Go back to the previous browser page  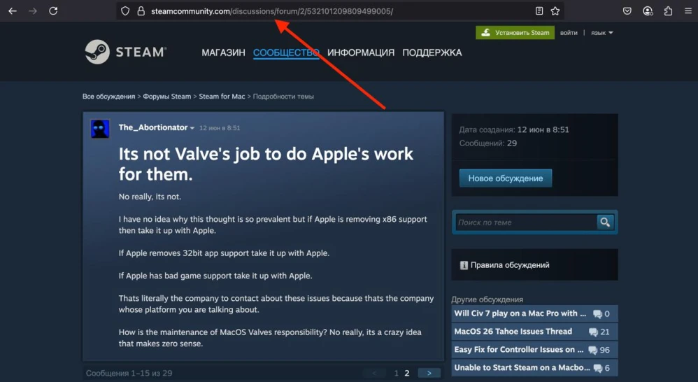(13, 11)
